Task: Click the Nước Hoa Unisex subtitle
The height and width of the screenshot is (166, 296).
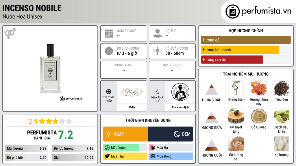Action: [23, 16]
